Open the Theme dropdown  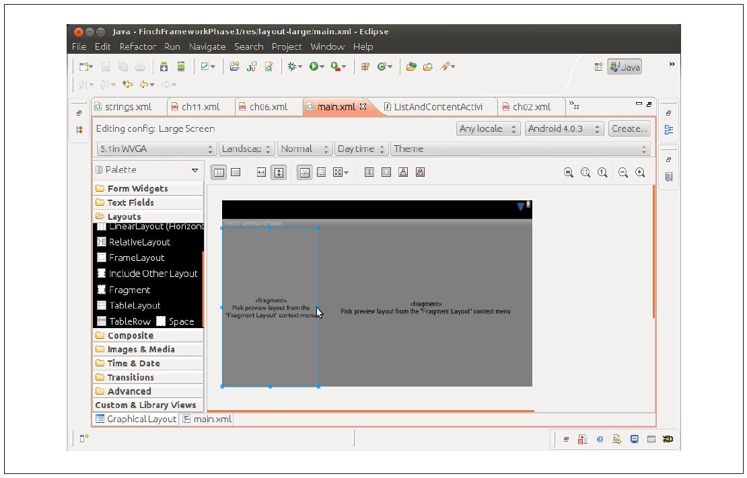coord(520,149)
